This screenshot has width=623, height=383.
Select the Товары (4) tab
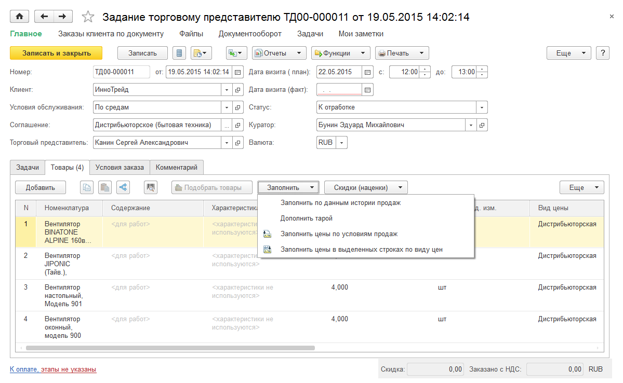pyautogui.click(x=67, y=168)
